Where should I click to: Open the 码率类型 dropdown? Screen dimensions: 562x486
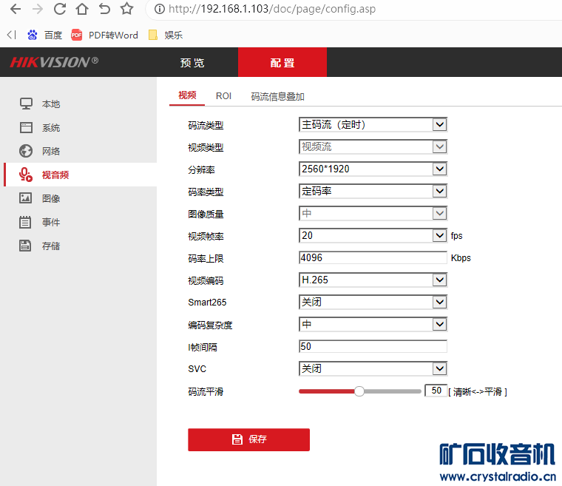(373, 191)
